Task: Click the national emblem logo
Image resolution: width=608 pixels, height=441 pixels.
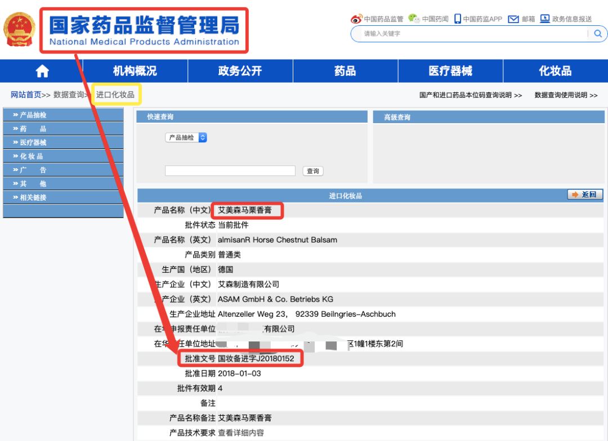Action: click(x=20, y=29)
